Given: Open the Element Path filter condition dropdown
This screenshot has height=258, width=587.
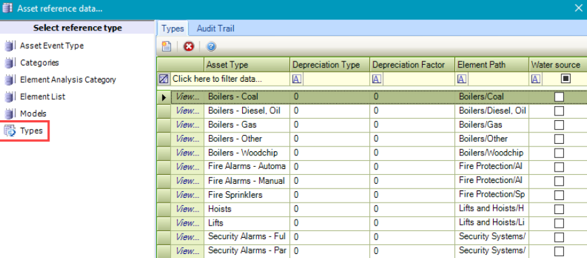Looking at the screenshot, I should pyautogui.click(x=462, y=79).
